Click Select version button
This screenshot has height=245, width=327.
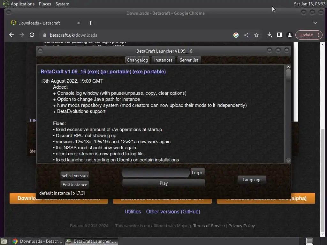(x=75, y=175)
